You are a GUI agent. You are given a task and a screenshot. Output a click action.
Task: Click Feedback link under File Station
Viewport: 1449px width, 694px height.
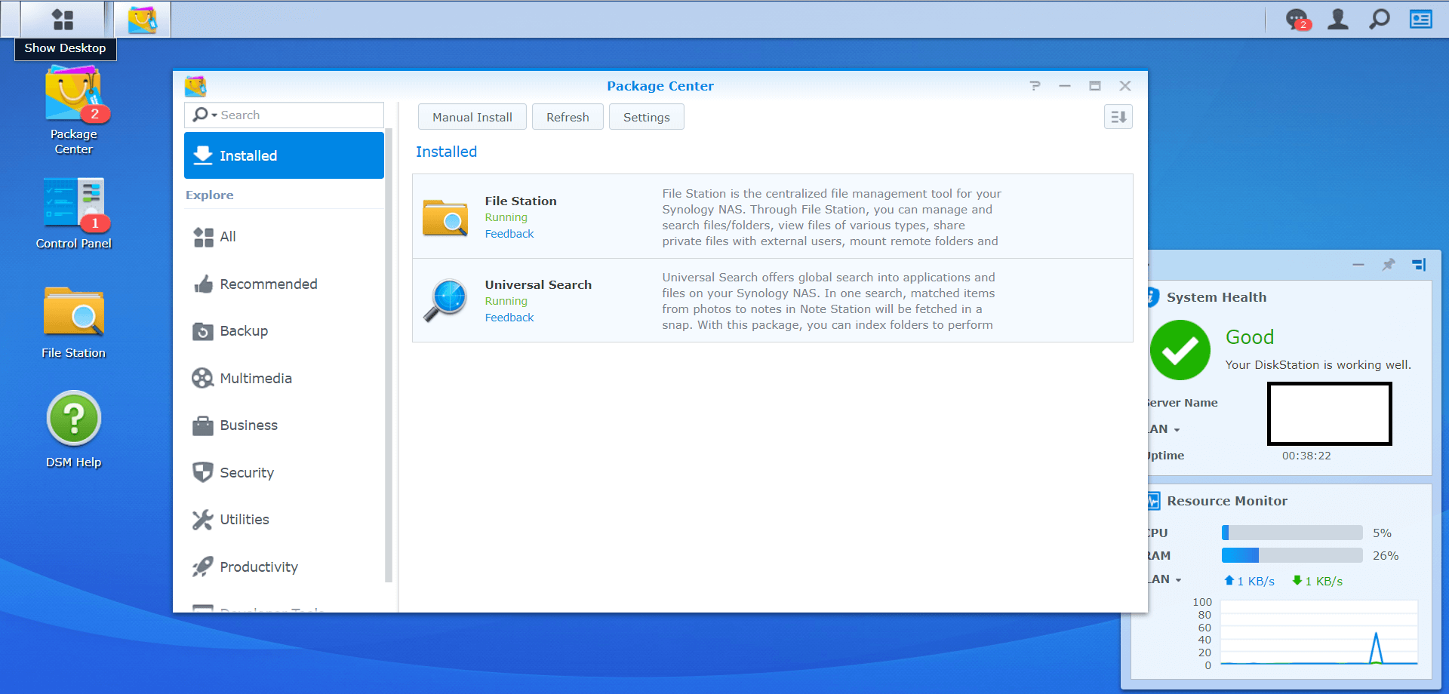pyautogui.click(x=509, y=234)
